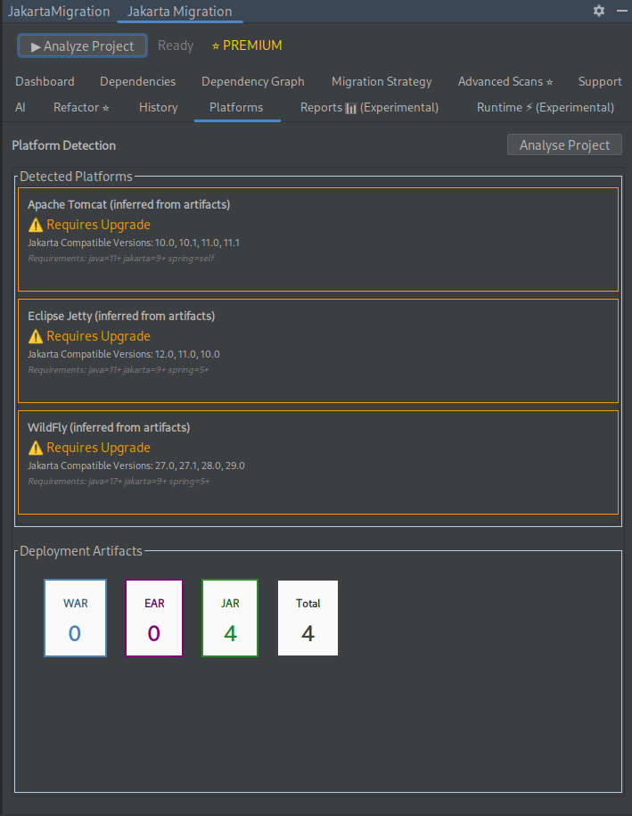Click the star icon on Advanced Scans

pyautogui.click(x=549, y=82)
